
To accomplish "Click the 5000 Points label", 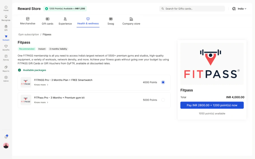I will [x=150, y=100].
